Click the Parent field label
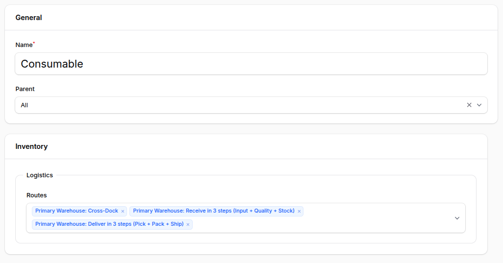 (25, 89)
